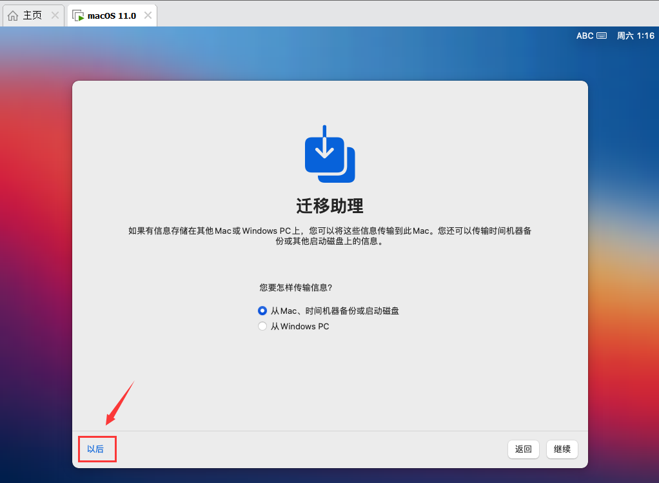659x483 pixels.
Task: Click 以后 to skip migration
Action: (x=95, y=449)
